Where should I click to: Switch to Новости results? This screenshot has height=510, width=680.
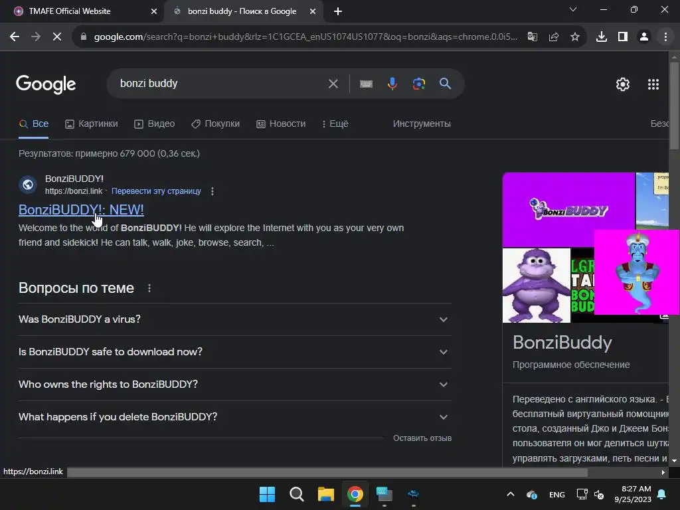pos(281,124)
